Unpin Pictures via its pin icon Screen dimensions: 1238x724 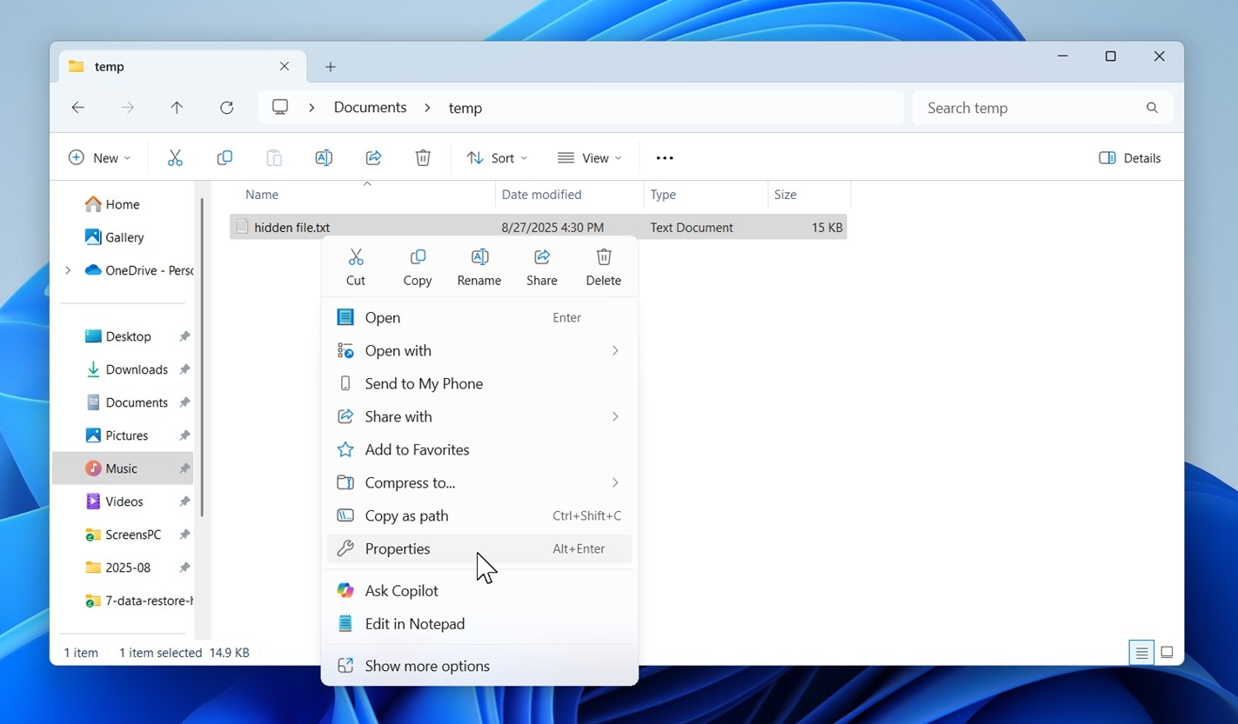184,435
